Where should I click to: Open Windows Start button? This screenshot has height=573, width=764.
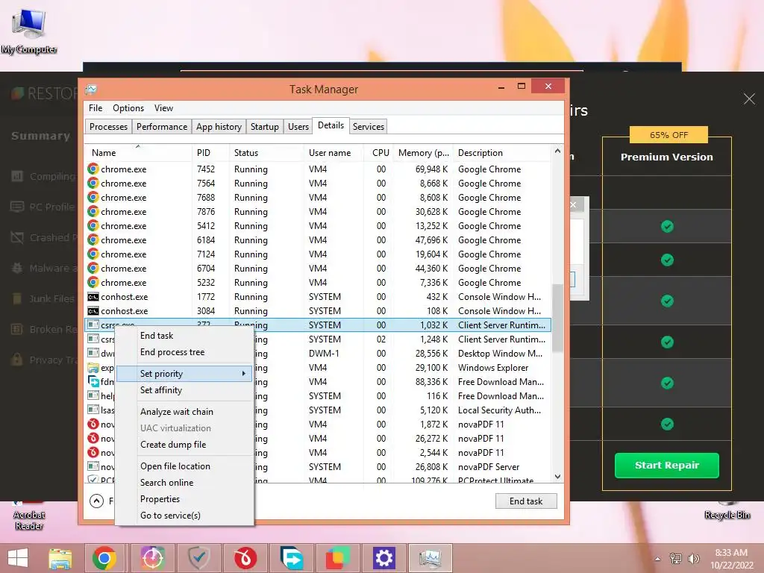[18, 557]
